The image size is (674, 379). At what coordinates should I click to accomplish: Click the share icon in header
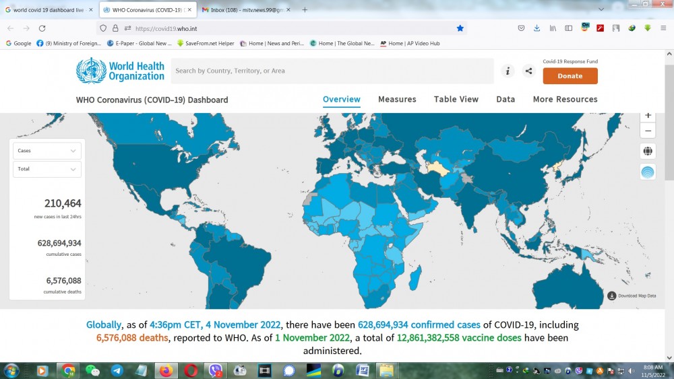(x=528, y=71)
